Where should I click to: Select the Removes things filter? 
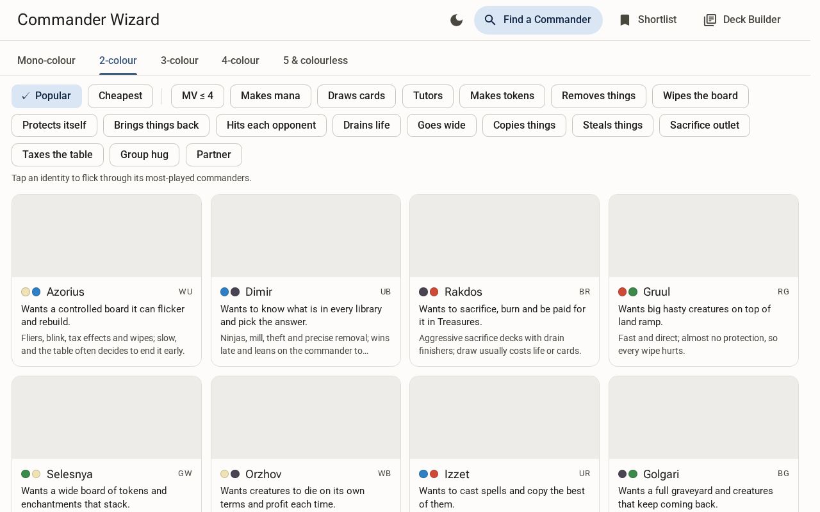pyautogui.click(x=598, y=96)
